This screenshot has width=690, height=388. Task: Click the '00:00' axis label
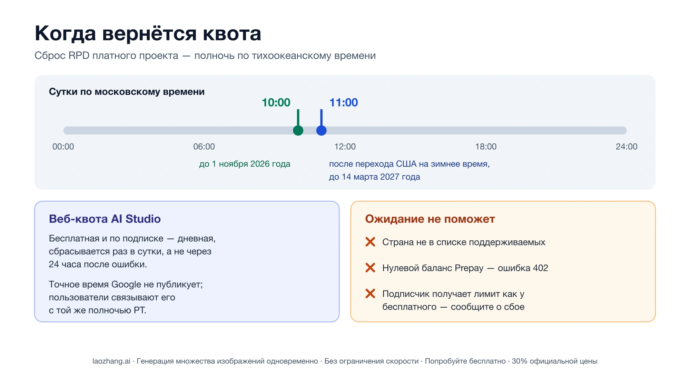(63, 147)
